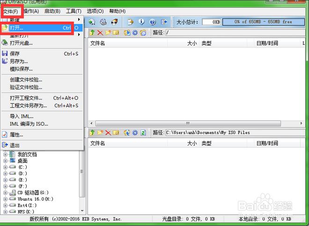Expand Ext4(I:) drive node
This screenshot has height=226, width=309.
[5, 205]
